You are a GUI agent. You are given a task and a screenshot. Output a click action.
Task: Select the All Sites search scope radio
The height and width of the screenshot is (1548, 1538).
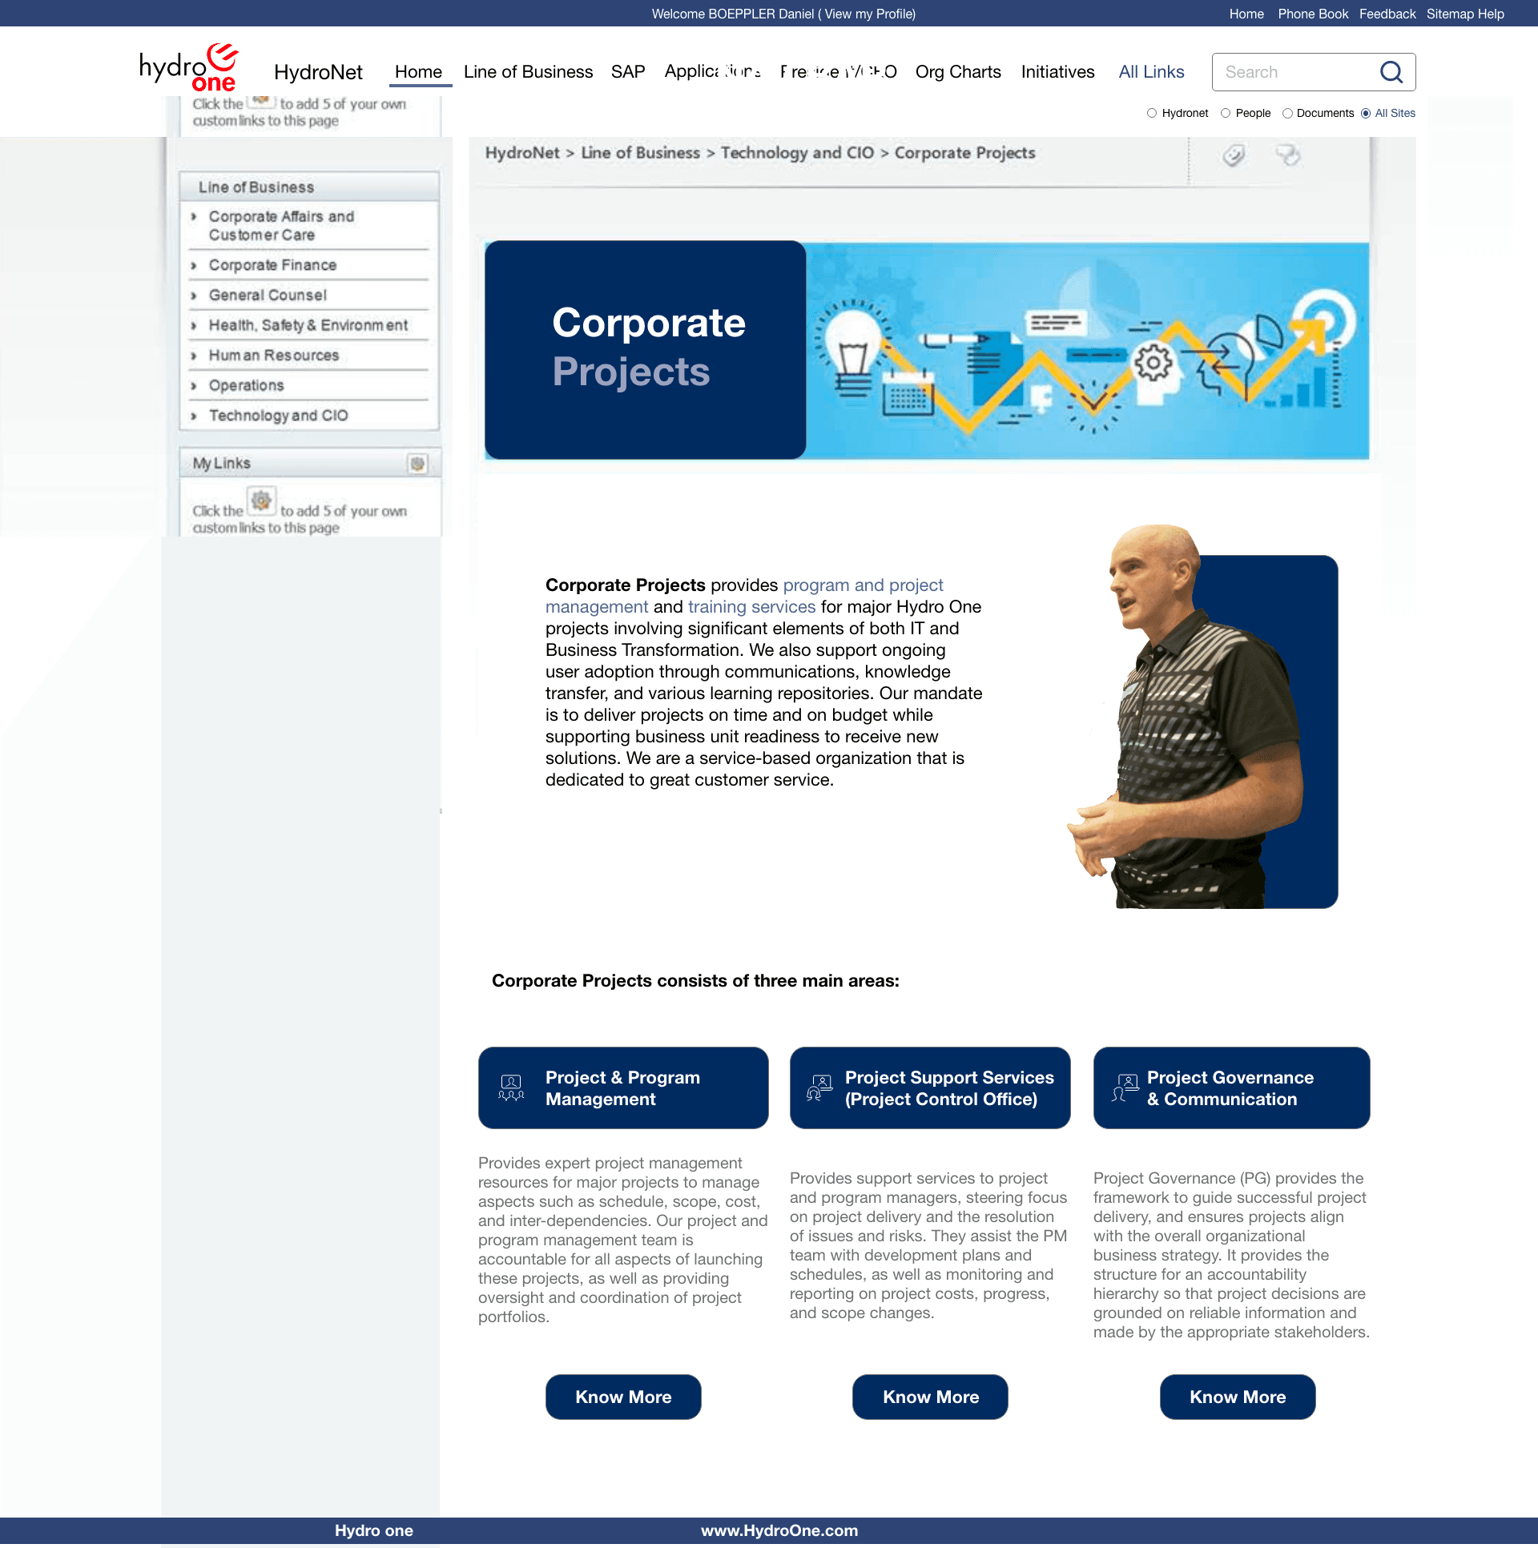coord(1366,113)
